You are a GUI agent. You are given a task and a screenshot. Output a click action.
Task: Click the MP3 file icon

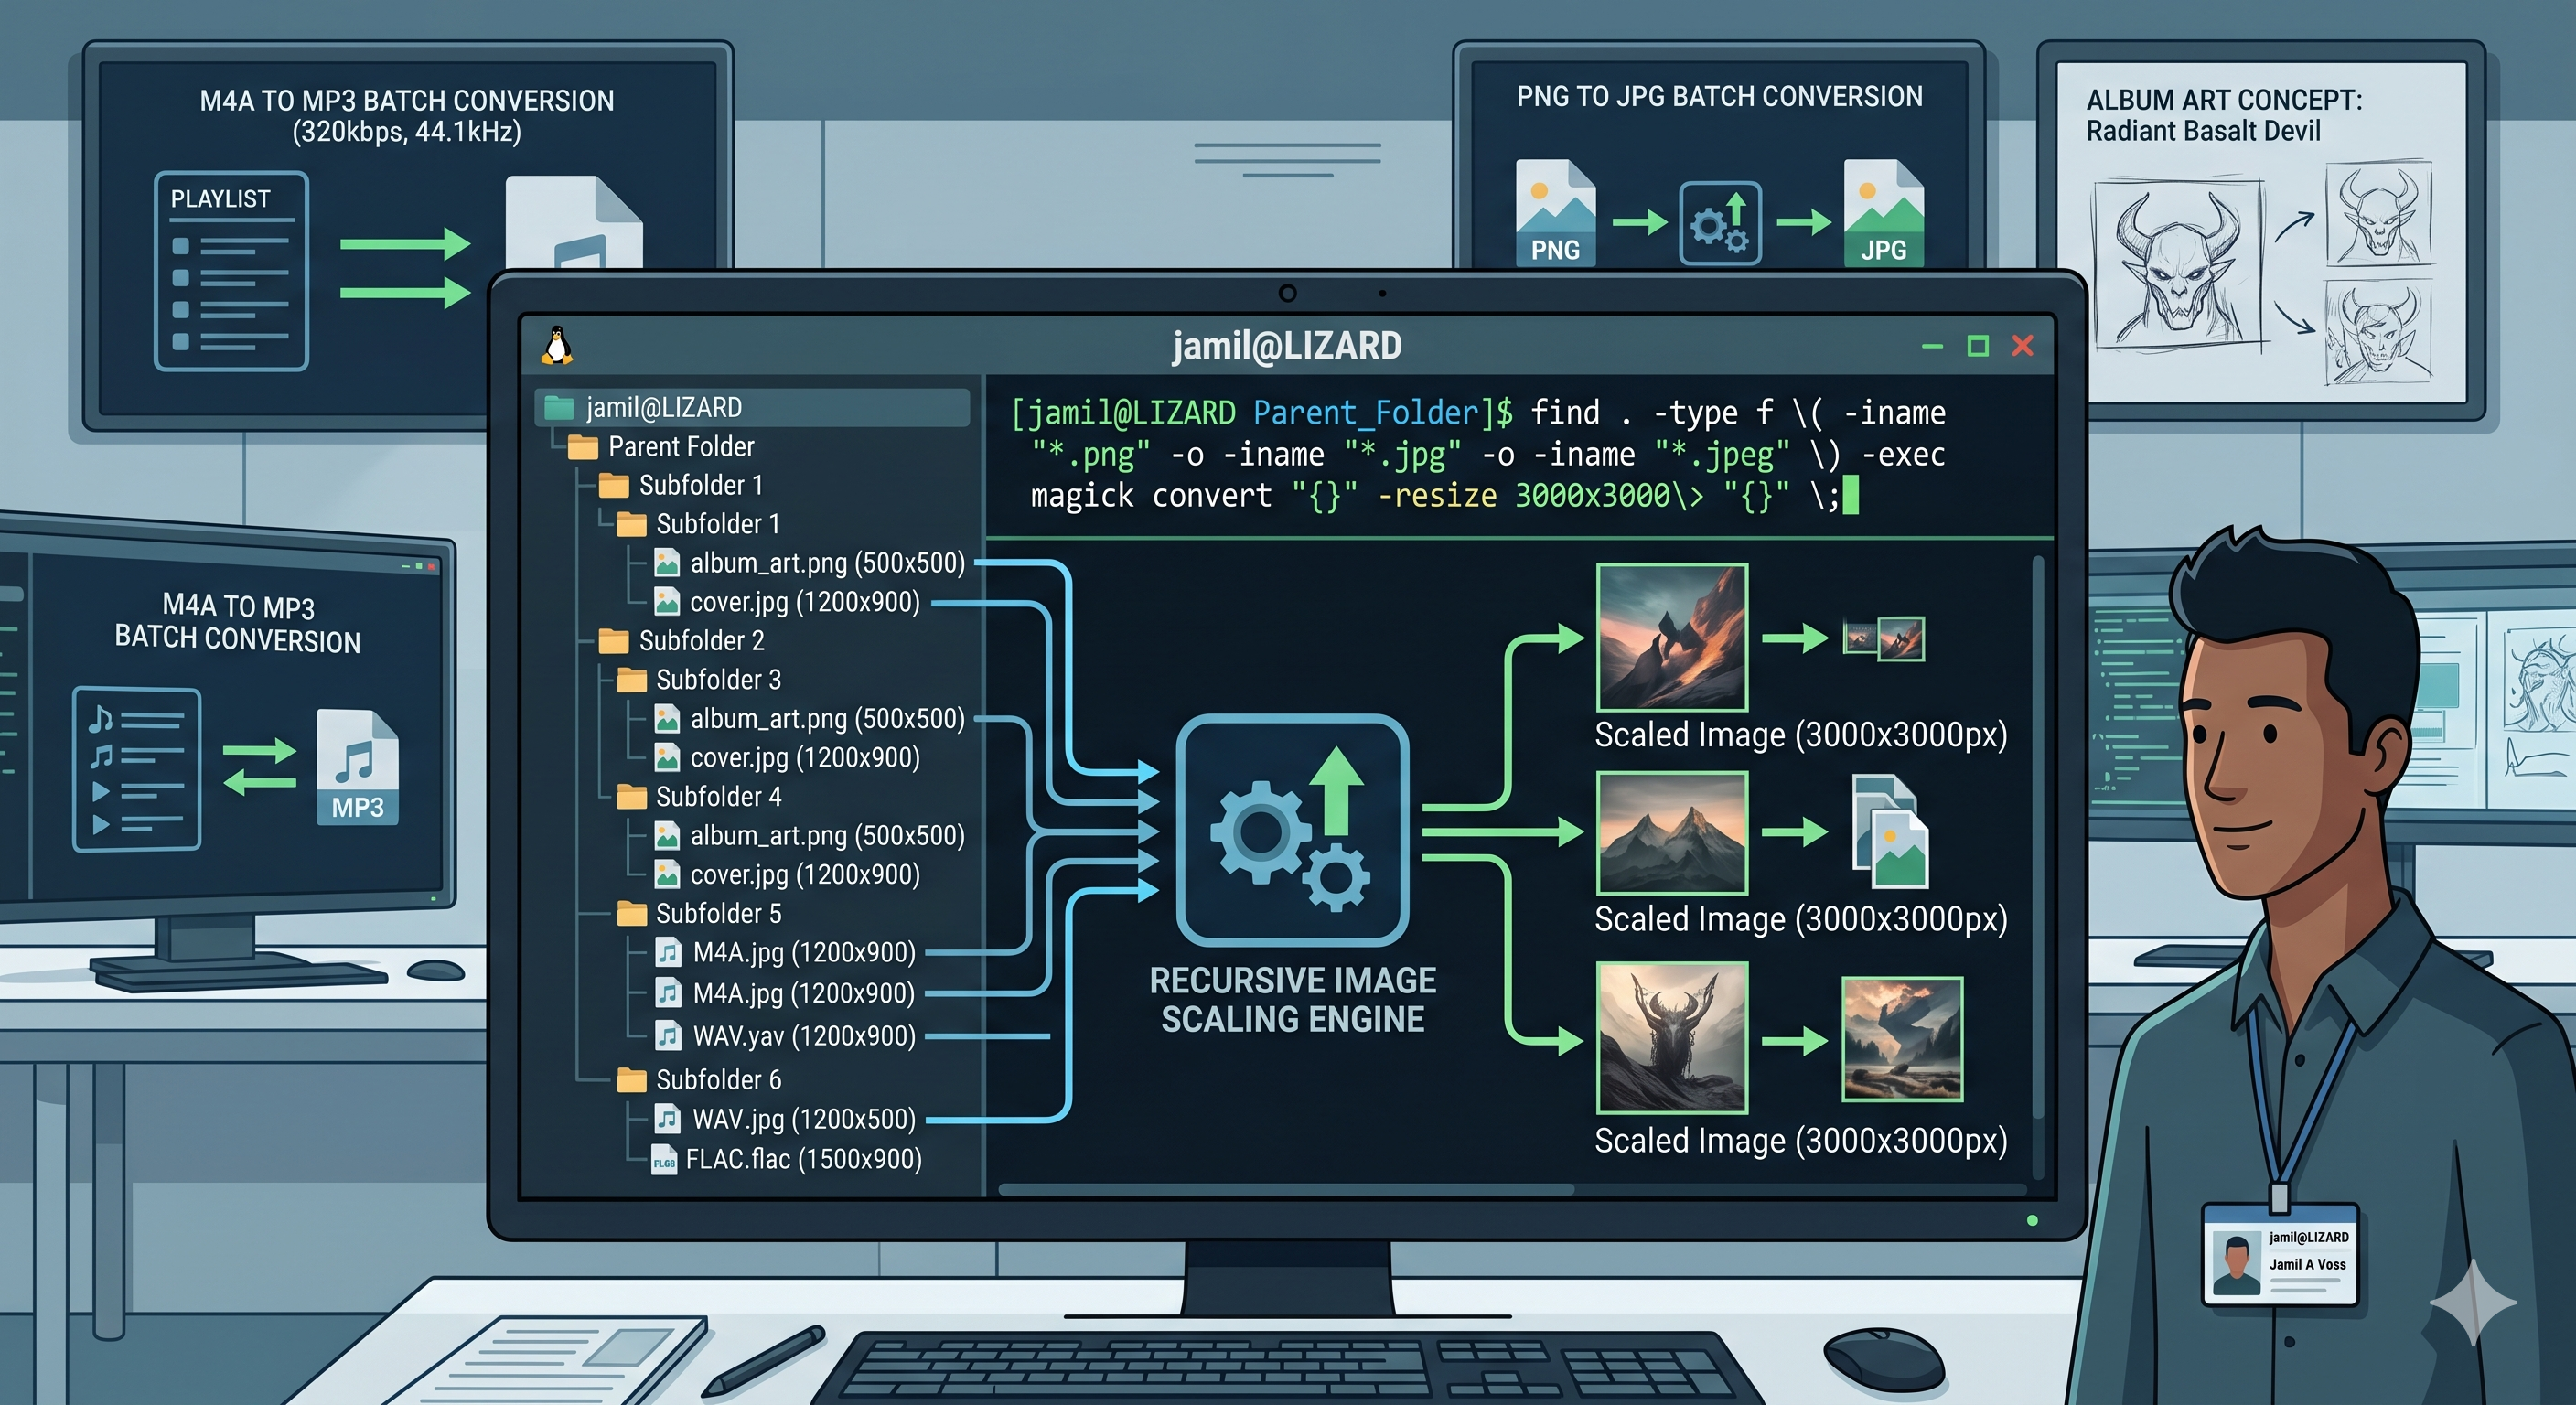(357, 767)
